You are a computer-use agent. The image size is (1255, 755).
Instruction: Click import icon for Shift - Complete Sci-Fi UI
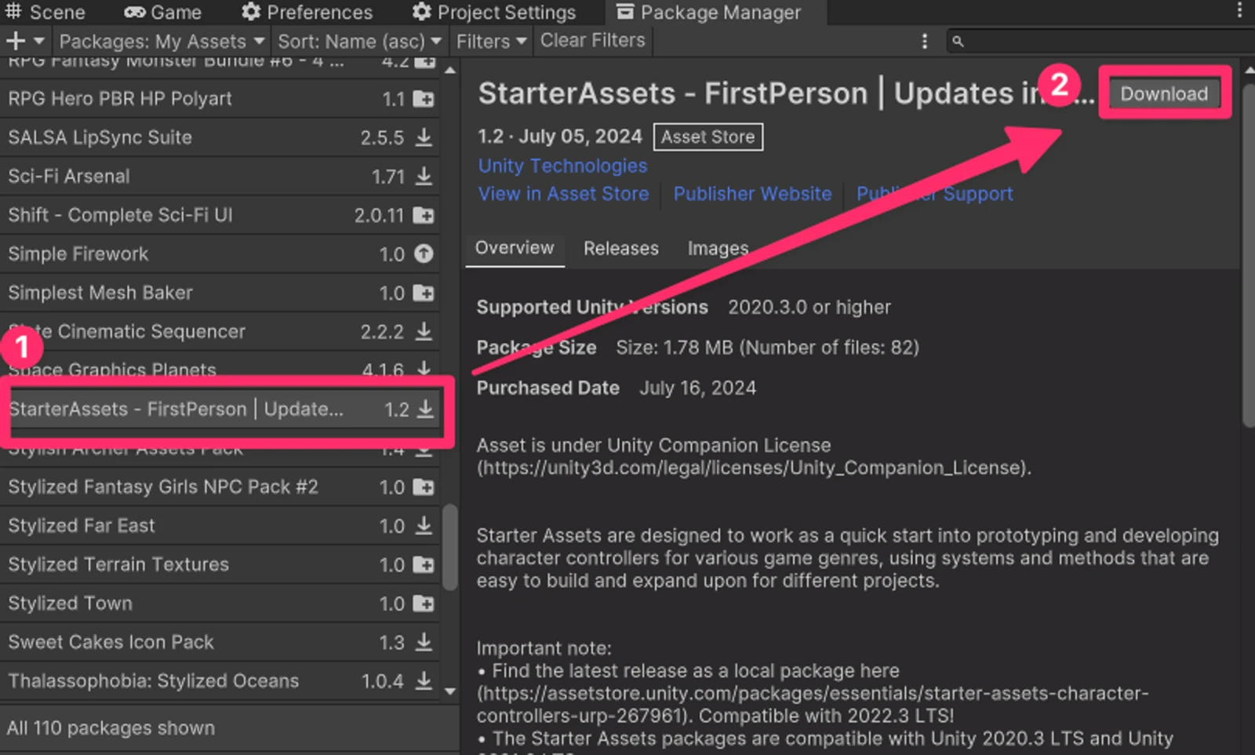pos(424,215)
